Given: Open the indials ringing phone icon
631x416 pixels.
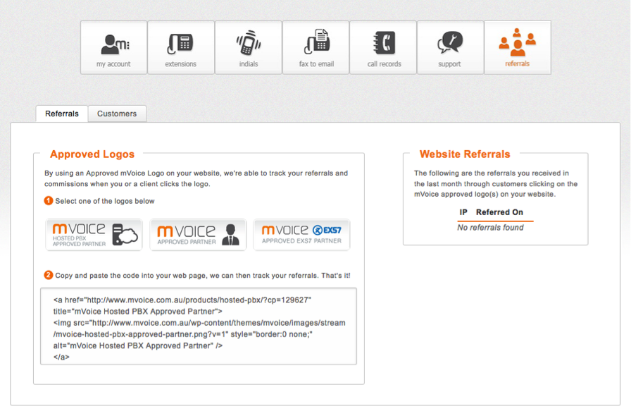Looking at the screenshot, I should click(248, 43).
